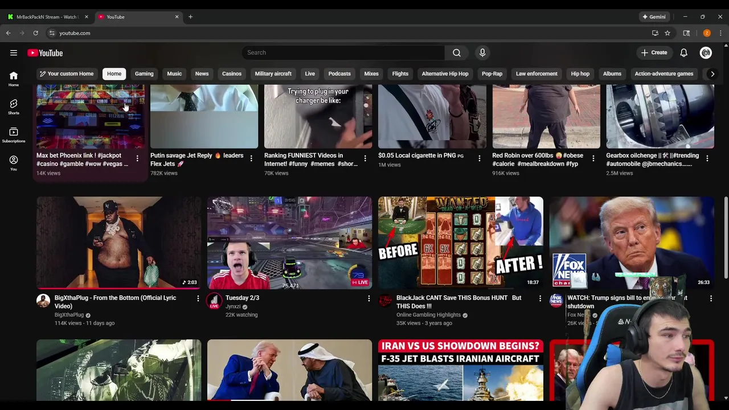The image size is (729, 410).
Task: Open the Rocket League live stream thumbnail
Action: [289, 243]
